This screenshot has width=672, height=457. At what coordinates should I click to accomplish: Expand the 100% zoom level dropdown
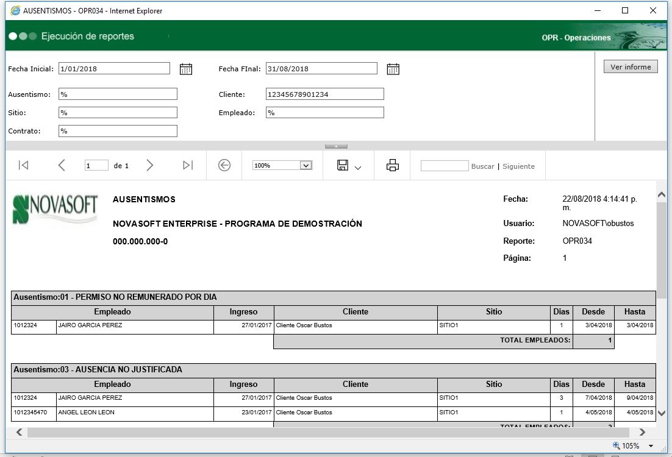pyautogui.click(x=306, y=165)
